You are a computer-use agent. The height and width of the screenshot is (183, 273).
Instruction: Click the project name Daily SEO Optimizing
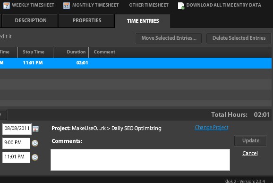pos(136,129)
